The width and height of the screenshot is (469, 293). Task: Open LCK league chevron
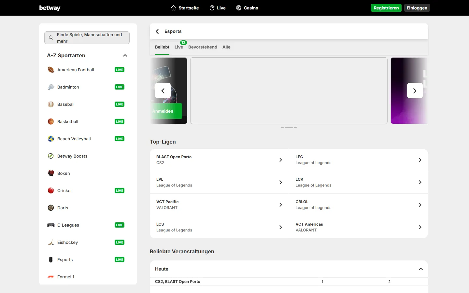(420, 182)
